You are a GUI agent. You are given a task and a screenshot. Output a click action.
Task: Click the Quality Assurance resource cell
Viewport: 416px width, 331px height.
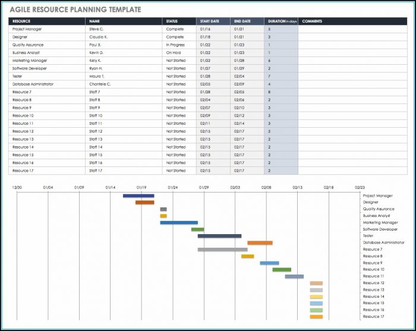(x=47, y=45)
